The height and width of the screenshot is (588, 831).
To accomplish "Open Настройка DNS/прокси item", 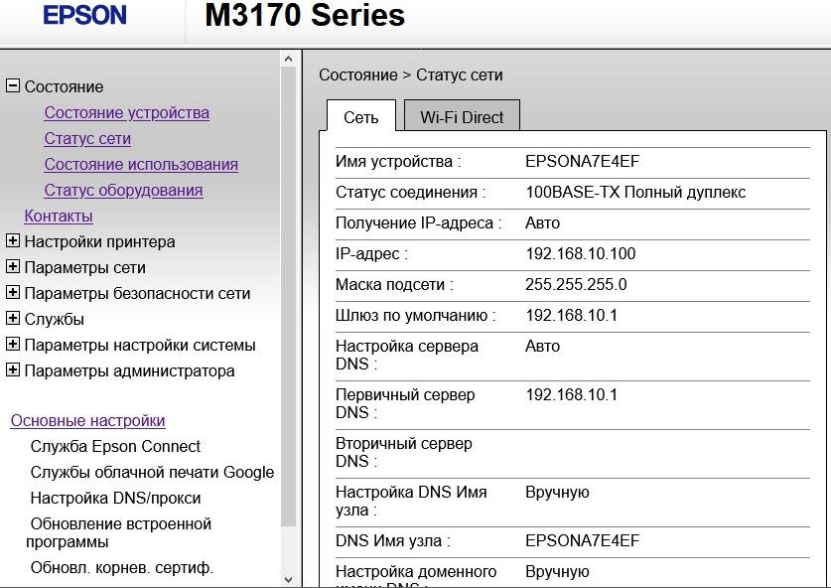I will pyautogui.click(x=115, y=498).
